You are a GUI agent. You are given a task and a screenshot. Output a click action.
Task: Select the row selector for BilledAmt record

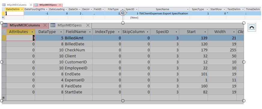tap(4, 38)
